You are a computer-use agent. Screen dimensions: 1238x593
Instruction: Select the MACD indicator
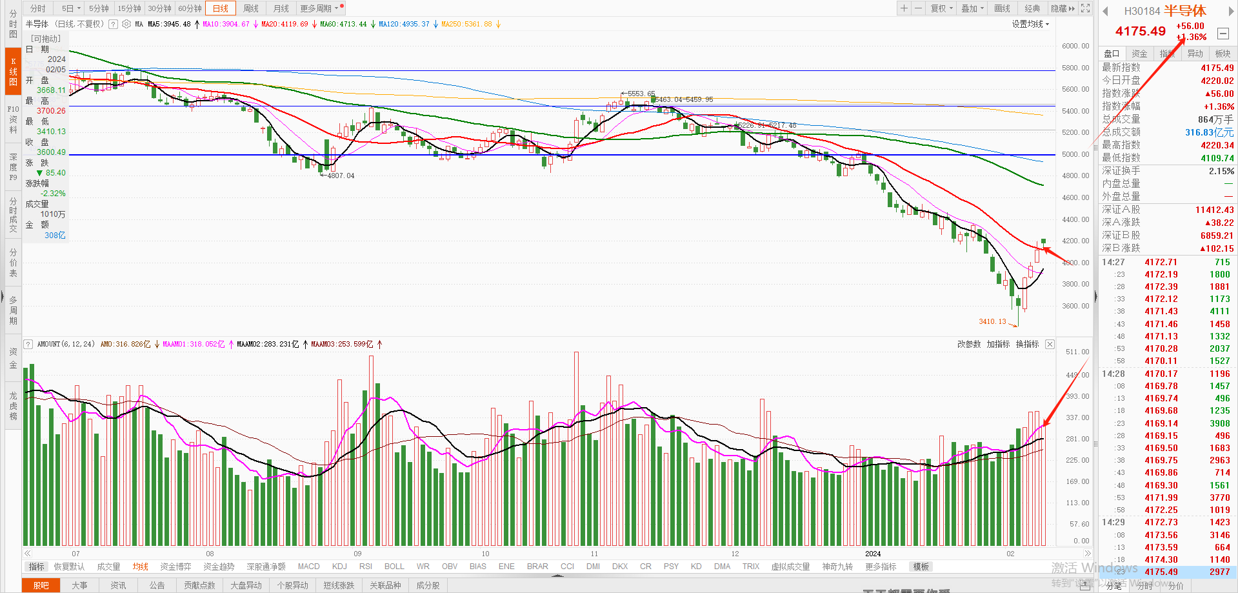pos(308,567)
